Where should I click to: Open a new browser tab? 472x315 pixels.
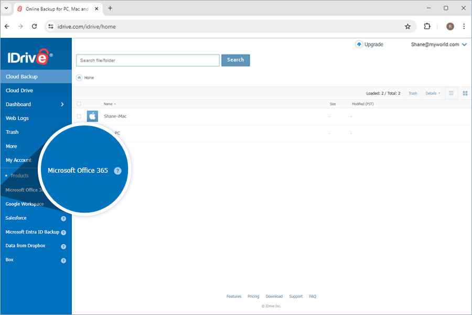coord(110,8)
